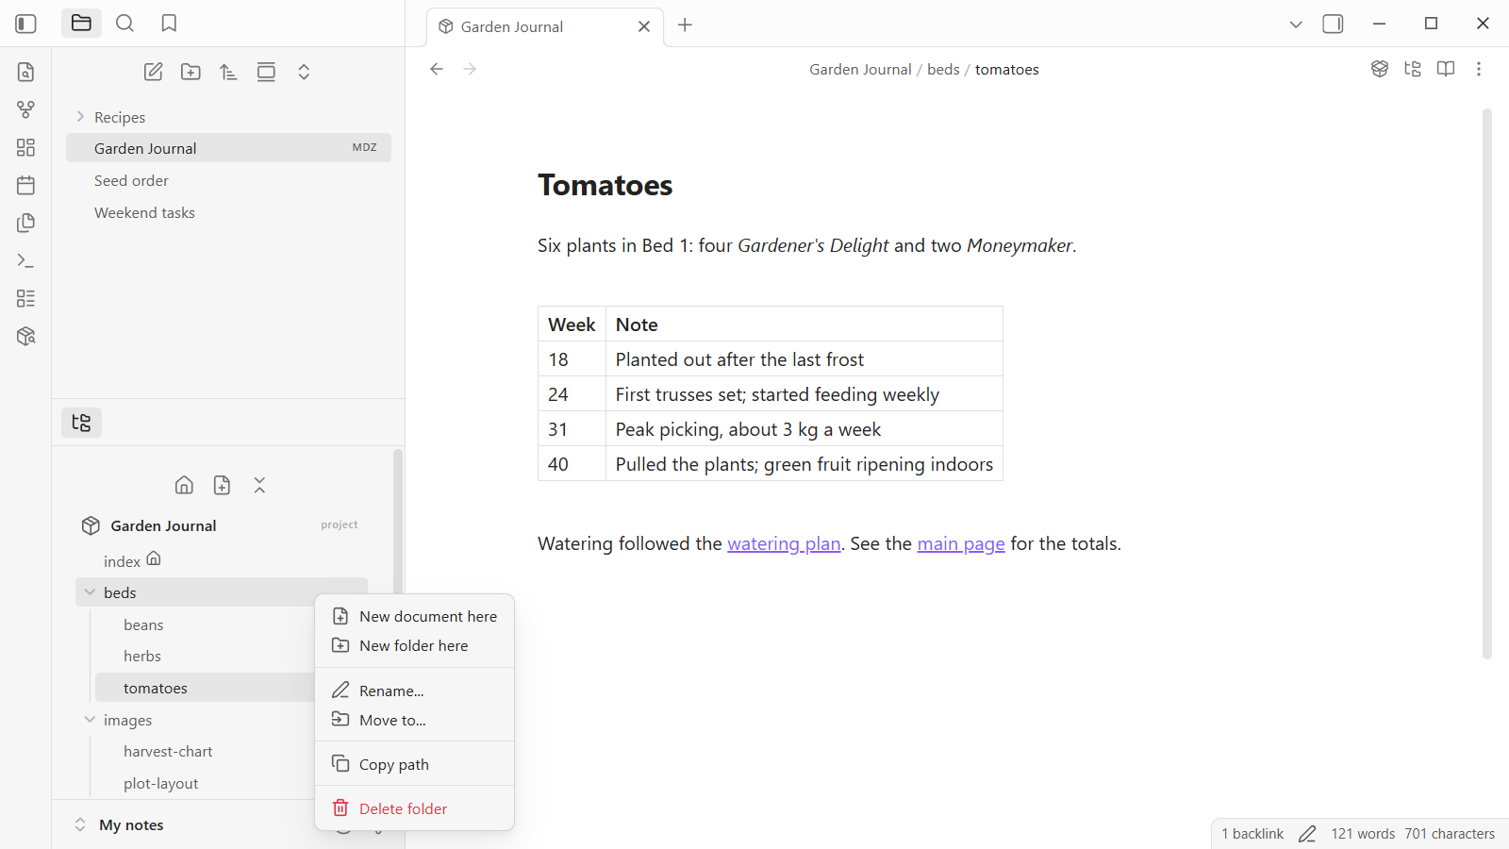
Task: Open a new tab with plus icon
Action: [x=686, y=25]
